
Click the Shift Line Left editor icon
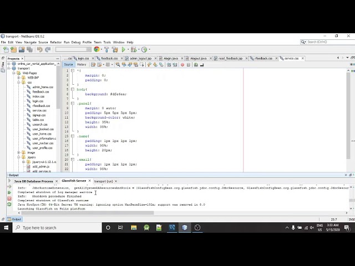coord(169,65)
